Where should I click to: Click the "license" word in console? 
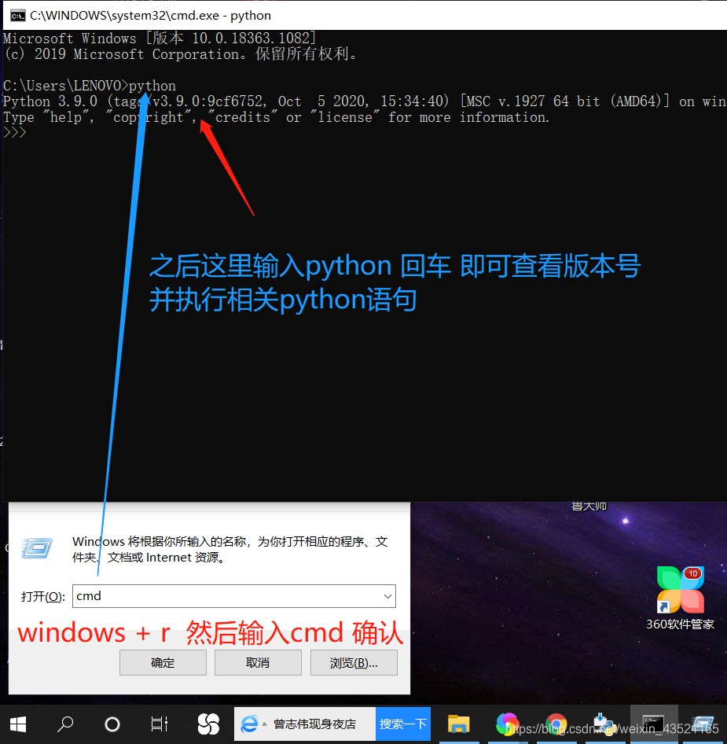(345, 117)
